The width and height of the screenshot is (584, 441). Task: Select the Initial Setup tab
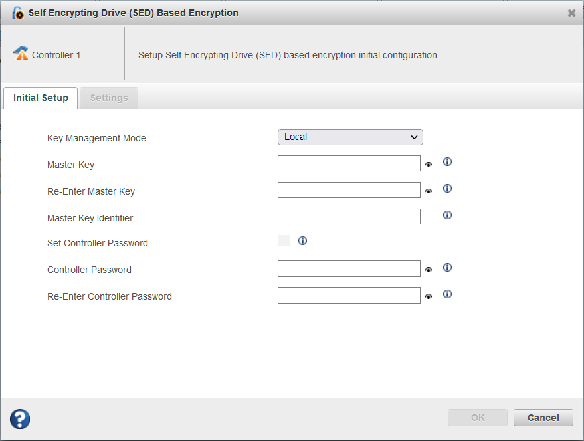(40, 97)
